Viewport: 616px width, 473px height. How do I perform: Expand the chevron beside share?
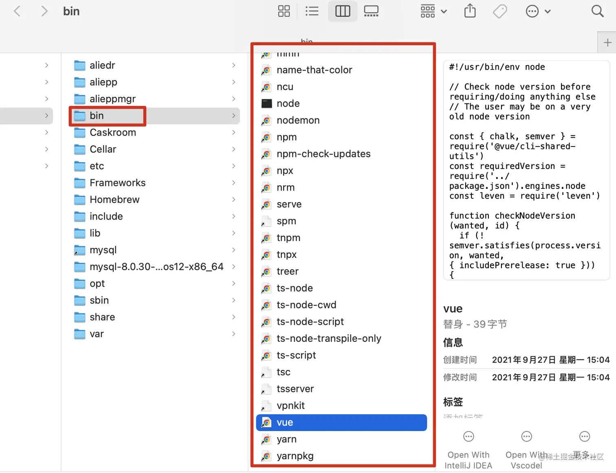tap(233, 317)
